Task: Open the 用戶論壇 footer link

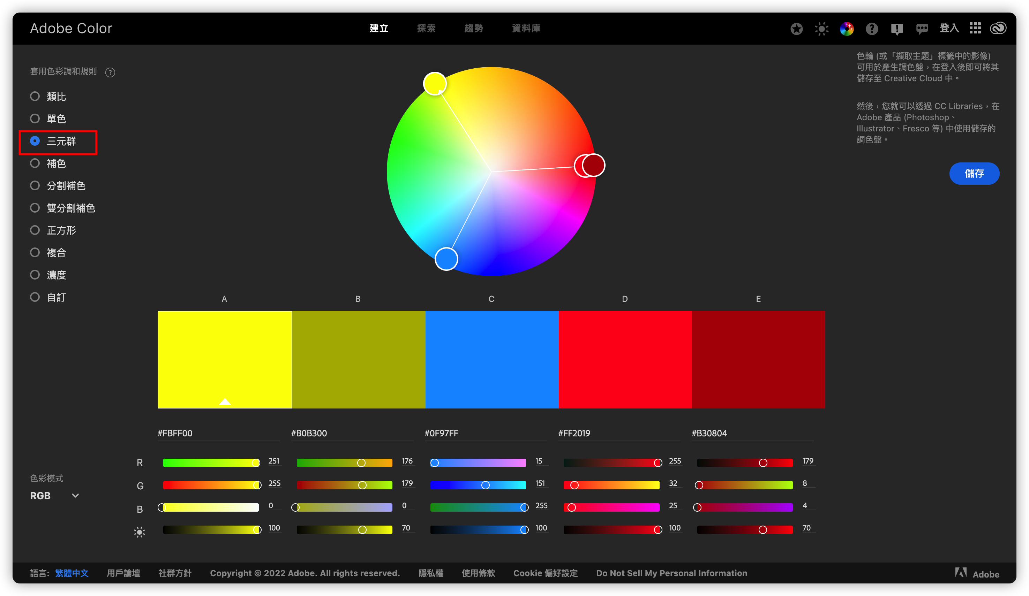Action: point(123,573)
